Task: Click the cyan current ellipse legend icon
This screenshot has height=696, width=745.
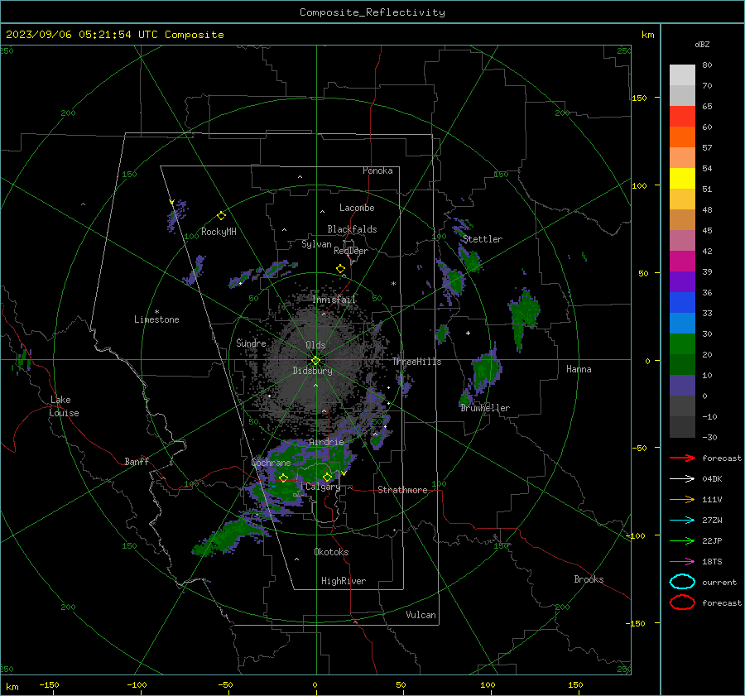Action: coord(682,582)
